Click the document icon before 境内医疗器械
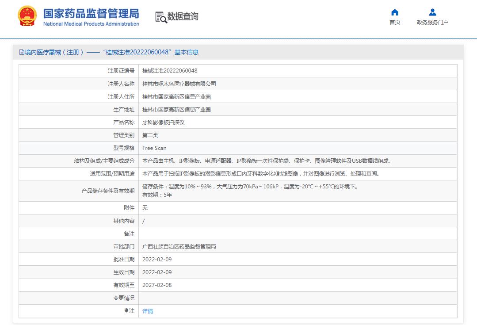Screen dimensions: 477x325 (x=22, y=52)
